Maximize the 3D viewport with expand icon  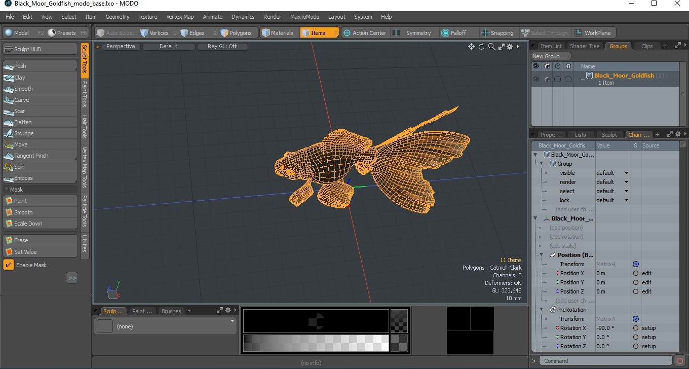(x=501, y=47)
